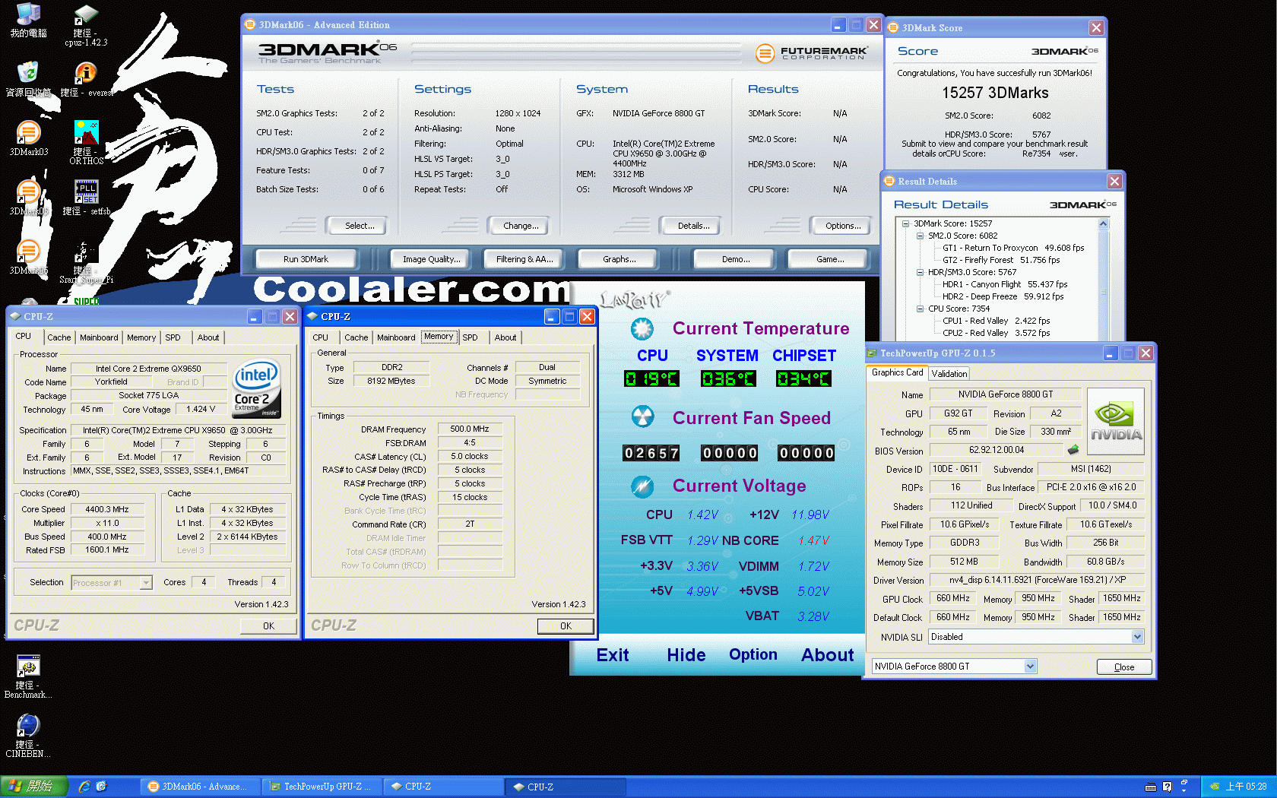Click the Result Details vertical scrollbar thumb
The height and width of the screenshot is (798, 1277).
1104,293
